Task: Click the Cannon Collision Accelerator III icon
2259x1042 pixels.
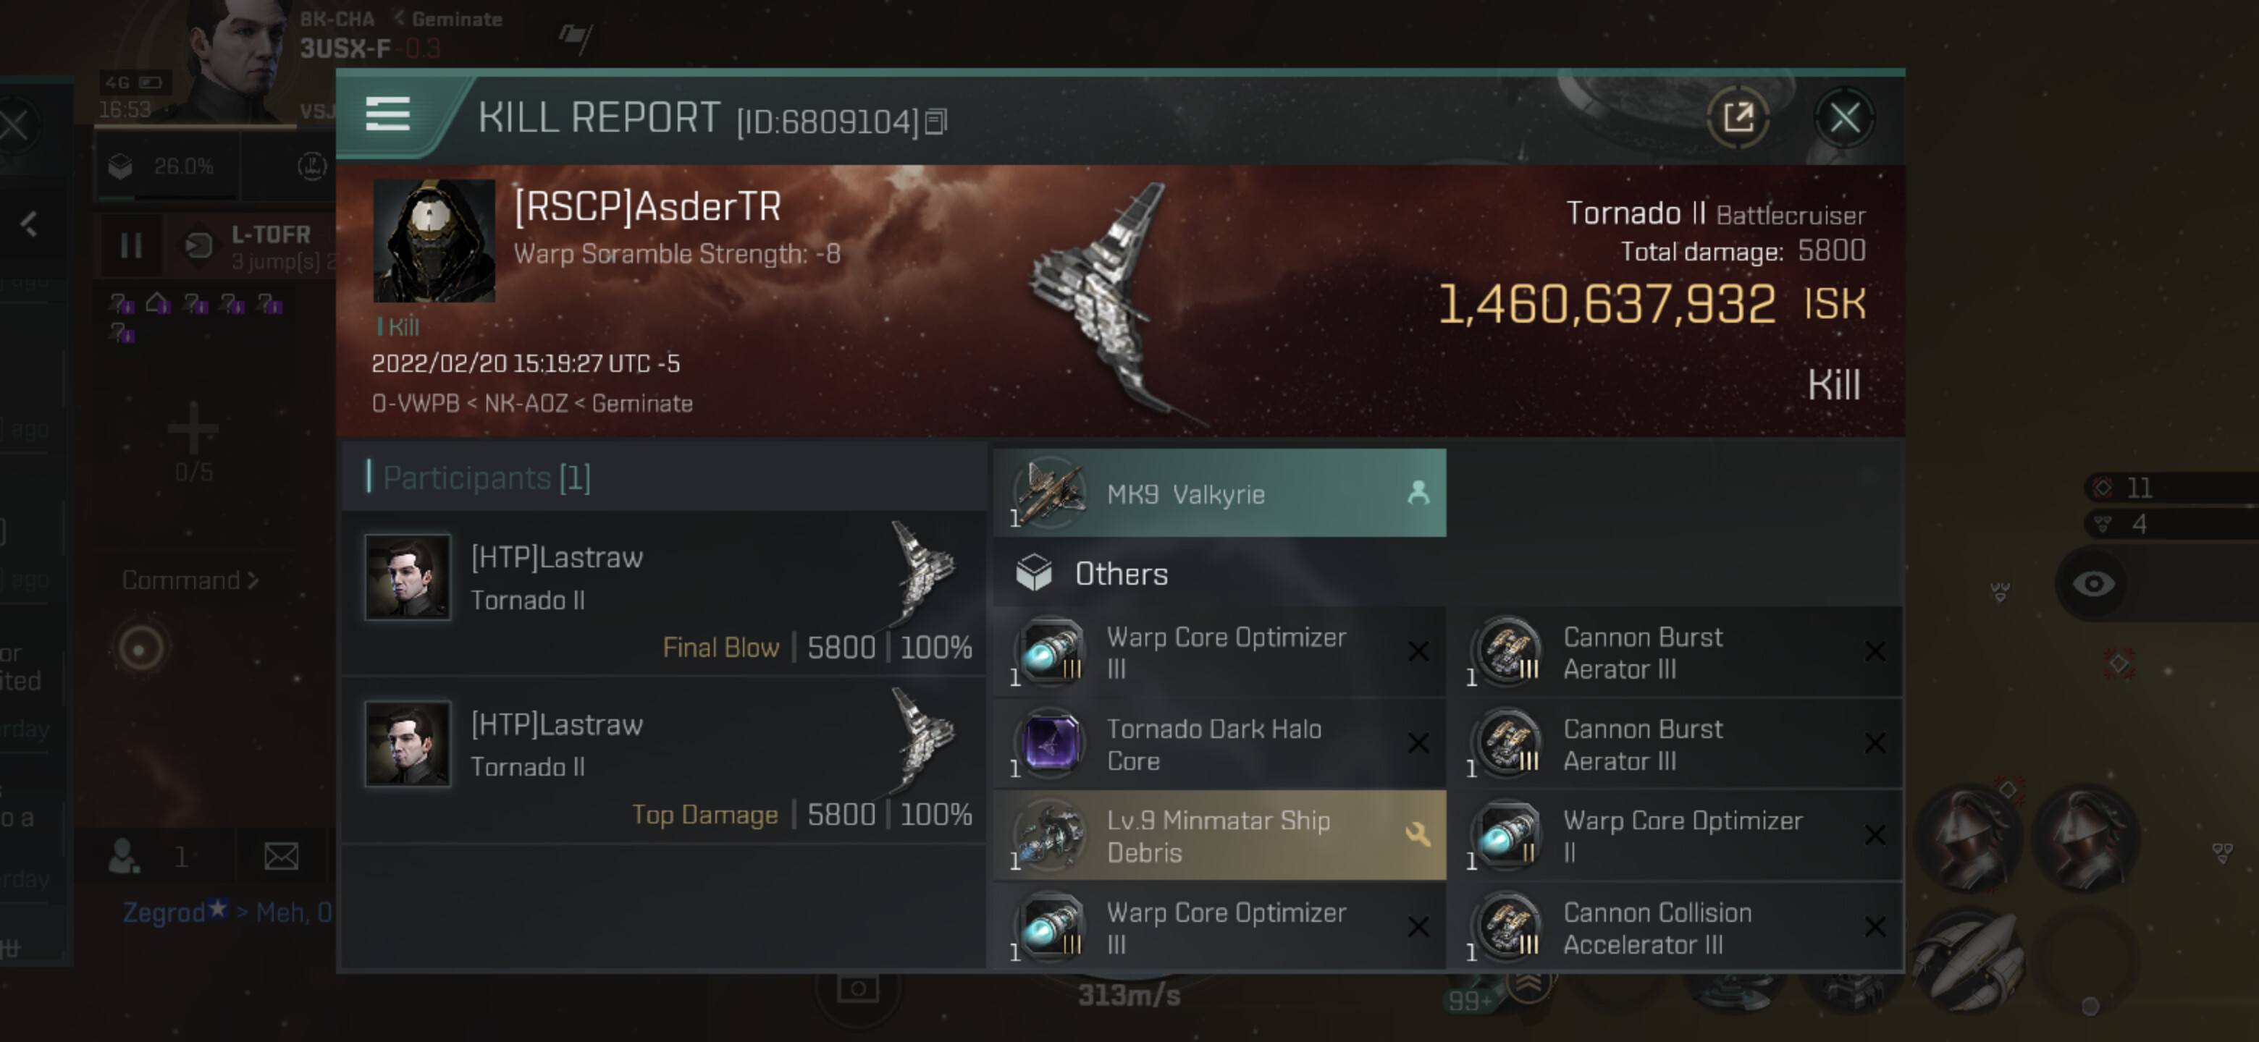Action: point(1507,927)
